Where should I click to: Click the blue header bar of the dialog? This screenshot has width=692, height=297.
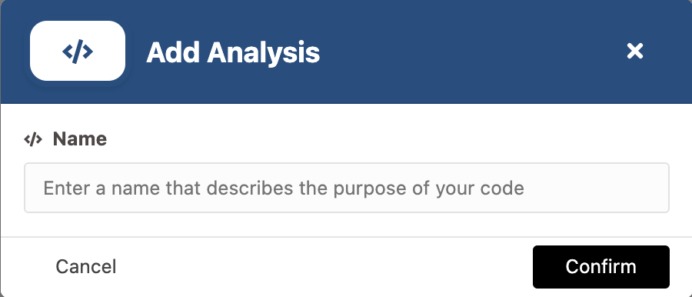(441, 52)
